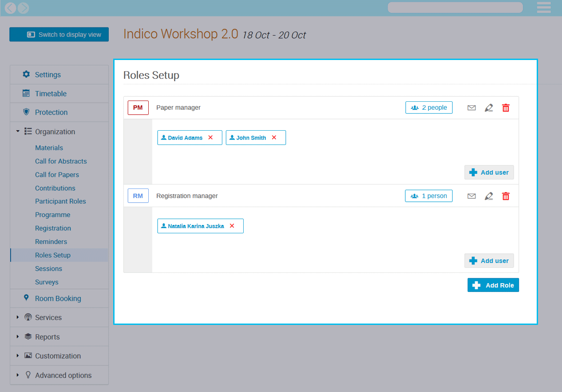Open Timetable using the calendar icon
Viewport: 562px width, 392px height.
pos(26,93)
